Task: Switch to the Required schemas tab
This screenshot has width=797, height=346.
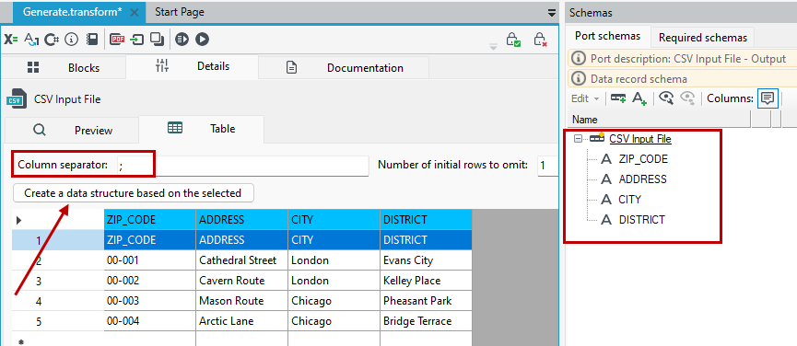Action: pos(703,38)
